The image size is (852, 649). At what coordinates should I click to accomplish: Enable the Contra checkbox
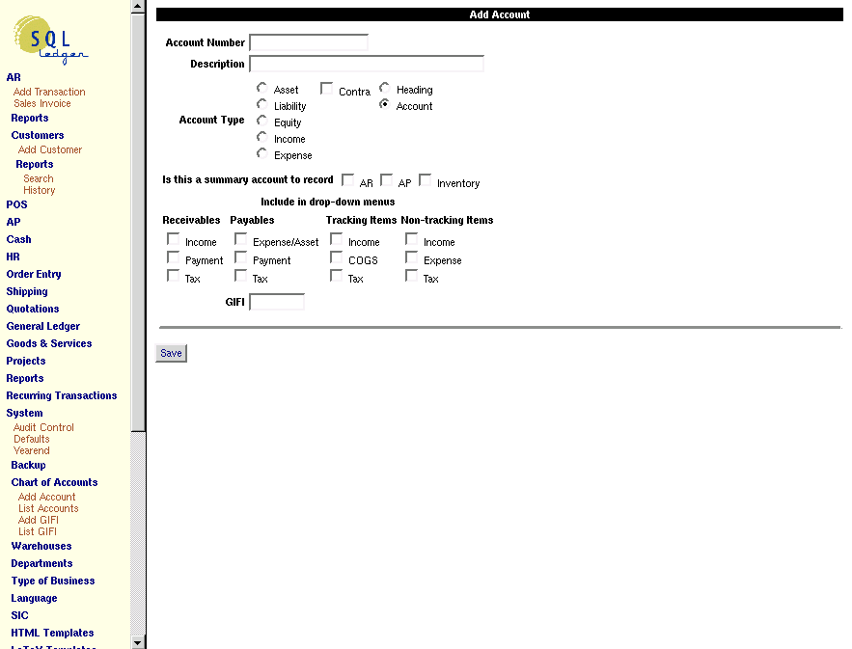(326, 89)
